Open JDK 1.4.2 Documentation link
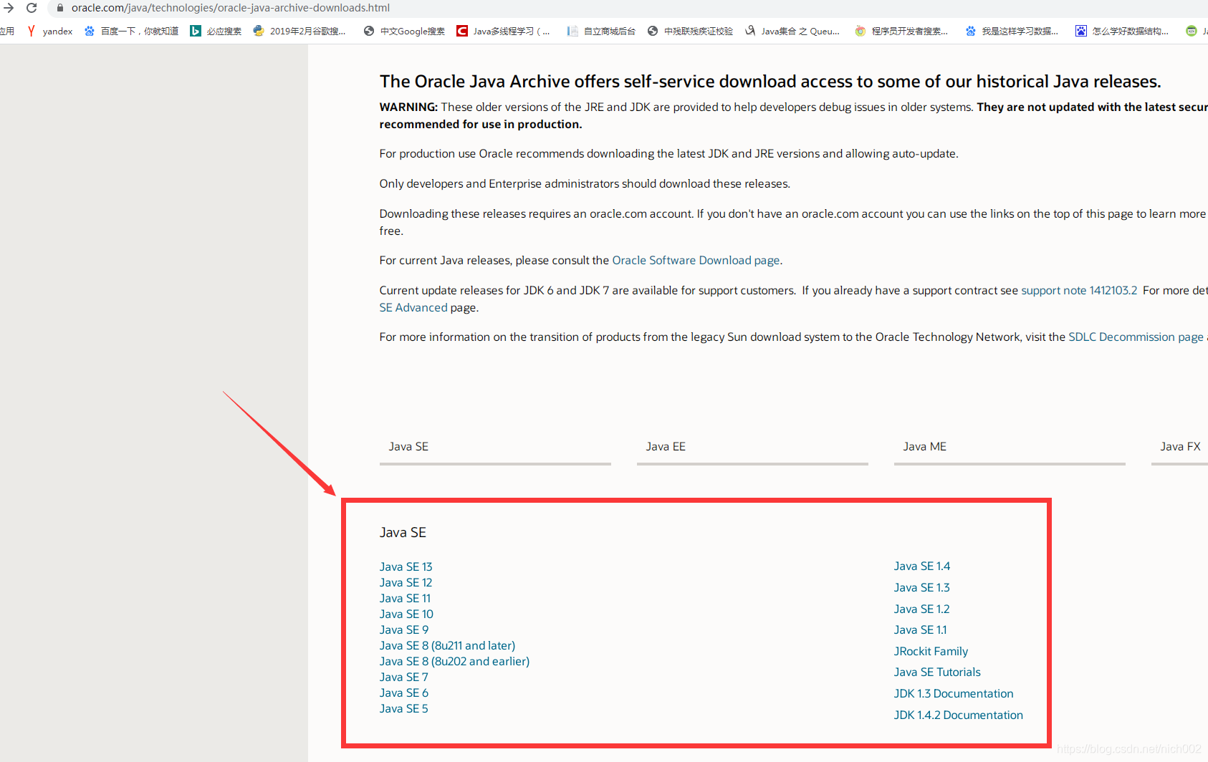This screenshot has height=762, width=1208. click(959, 715)
